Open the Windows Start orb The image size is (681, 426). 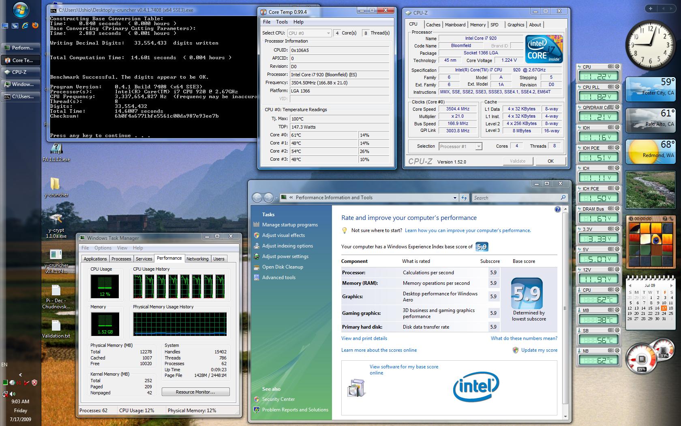click(x=21, y=10)
